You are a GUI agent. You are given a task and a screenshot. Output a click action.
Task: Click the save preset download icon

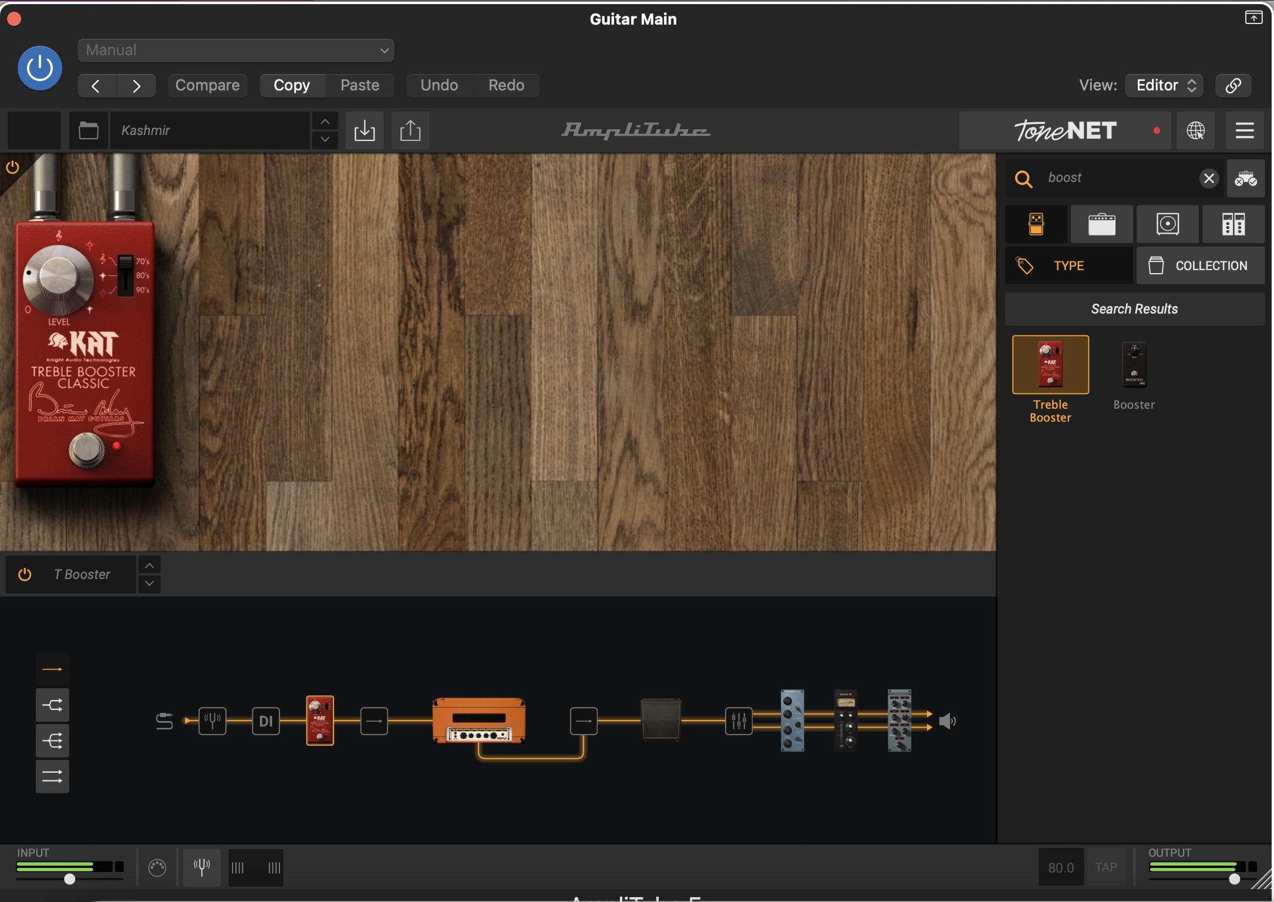(365, 130)
